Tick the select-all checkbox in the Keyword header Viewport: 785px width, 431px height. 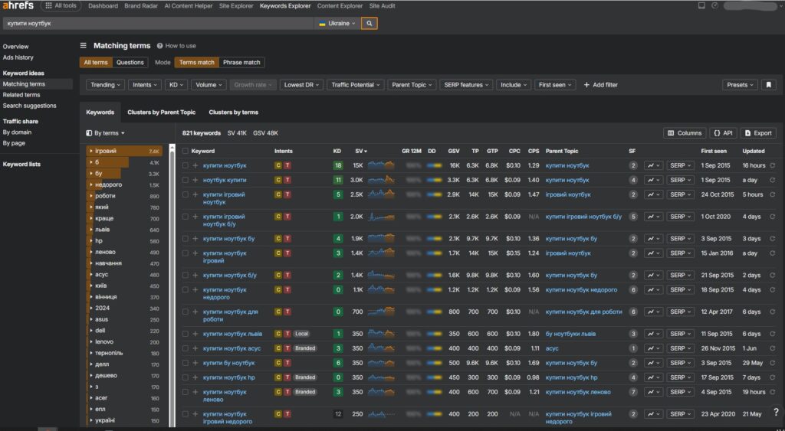click(185, 151)
